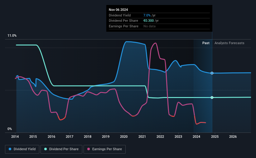Click the 2024 x-axis label
Screen dimensions: 256x158
[x=196, y=137]
